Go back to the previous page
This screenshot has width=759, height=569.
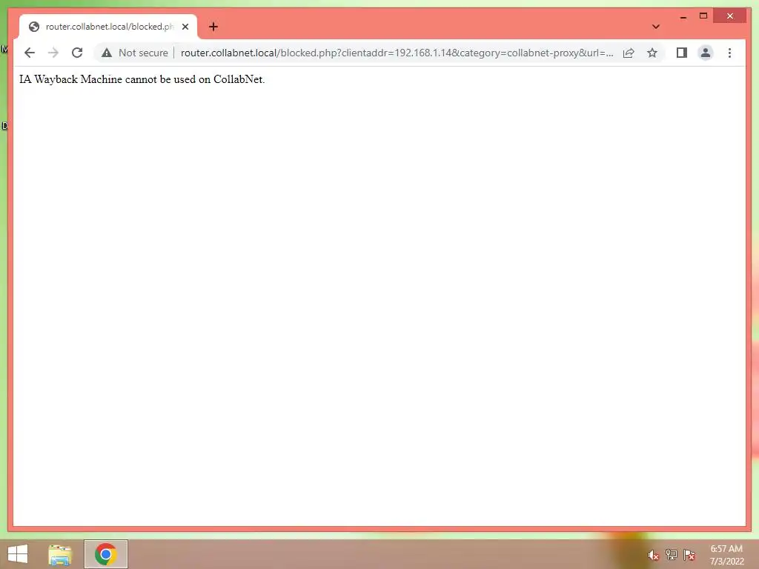coord(30,53)
